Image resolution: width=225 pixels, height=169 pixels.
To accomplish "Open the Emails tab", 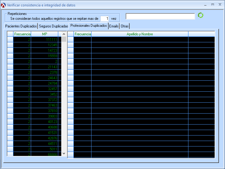I will pyautogui.click(x=114, y=26).
